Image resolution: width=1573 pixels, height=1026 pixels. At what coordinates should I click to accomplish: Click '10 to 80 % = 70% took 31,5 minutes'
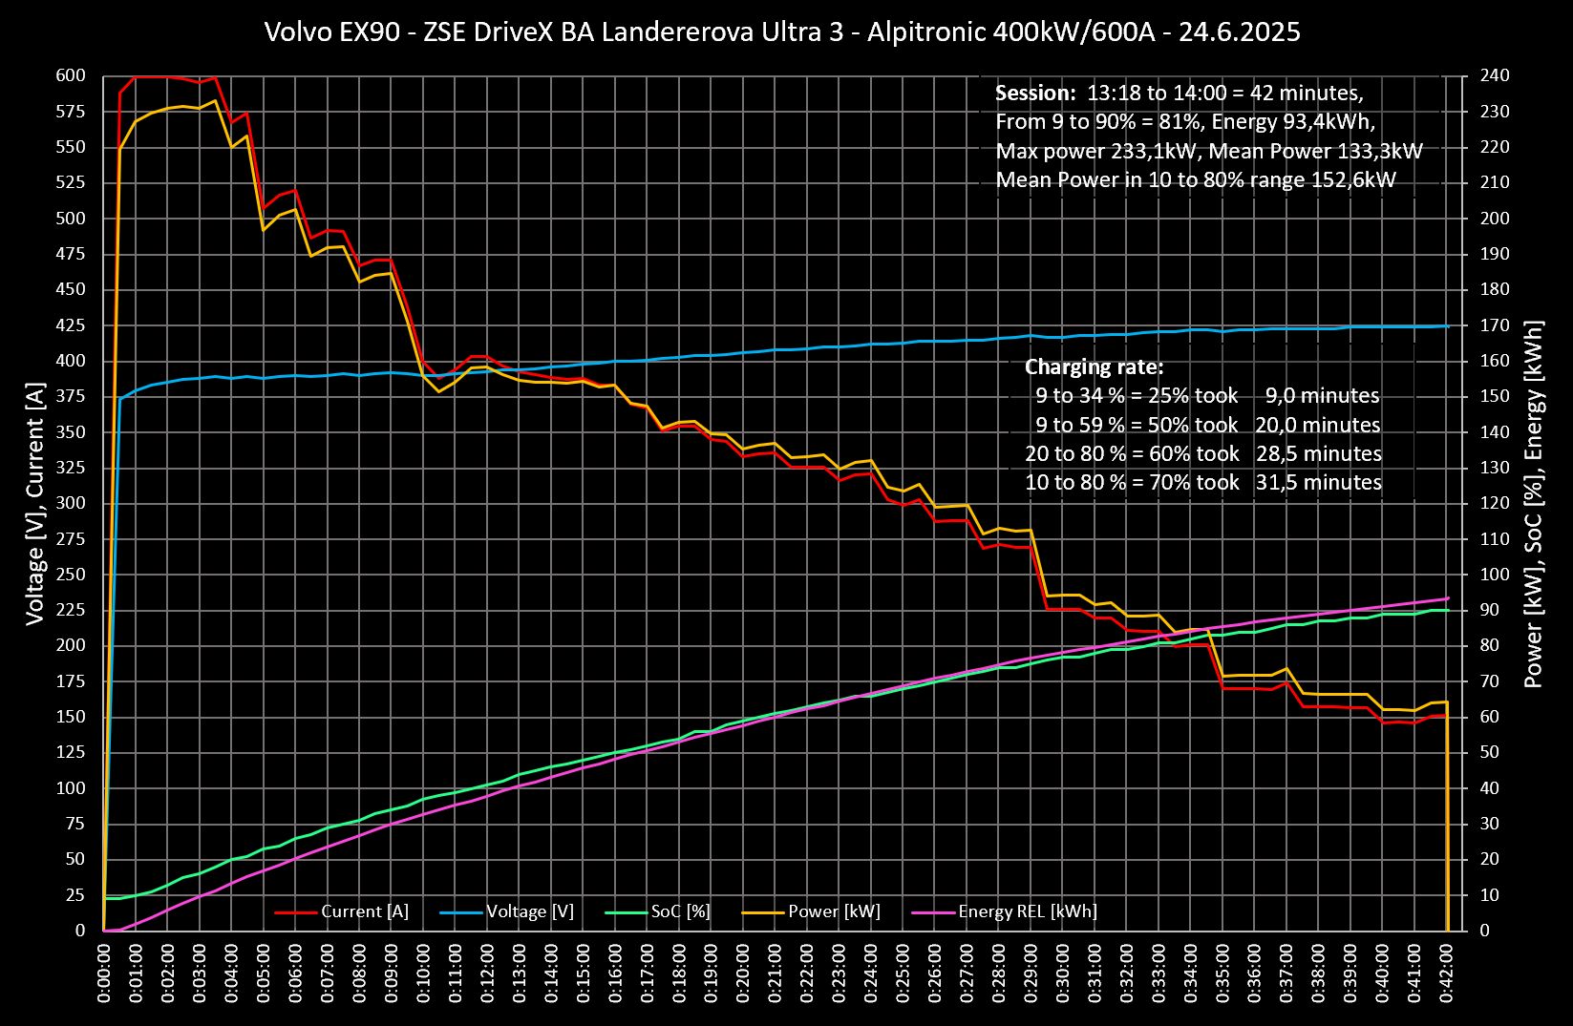(1203, 482)
